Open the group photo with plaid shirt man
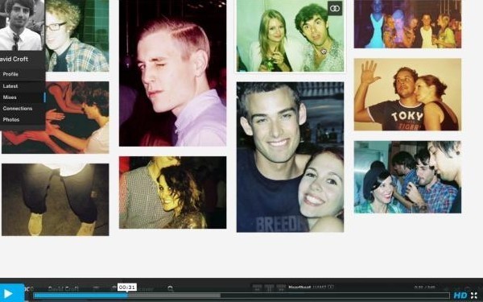This screenshot has width=483, height=302. coord(407,177)
